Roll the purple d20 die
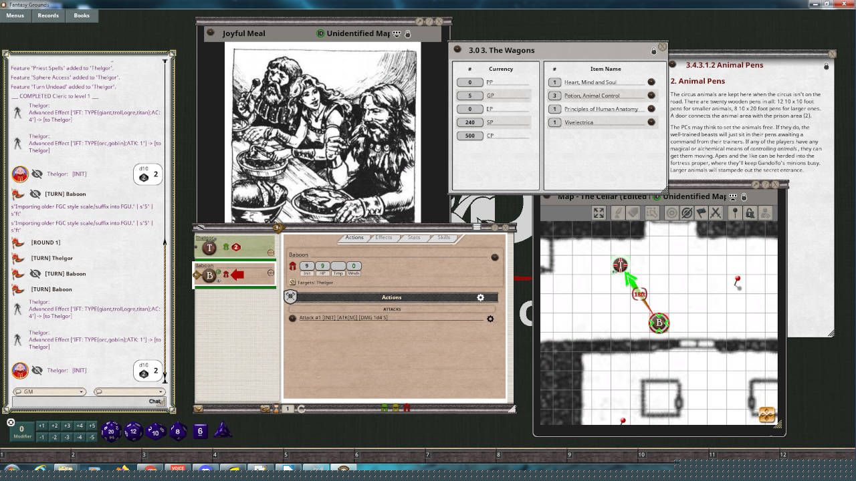Viewport: 856px width, 481px height. click(111, 432)
